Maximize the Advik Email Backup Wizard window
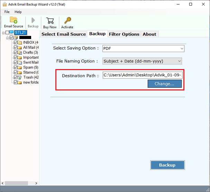Image resolution: width=210 pixels, height=192 pixels. 191,4
